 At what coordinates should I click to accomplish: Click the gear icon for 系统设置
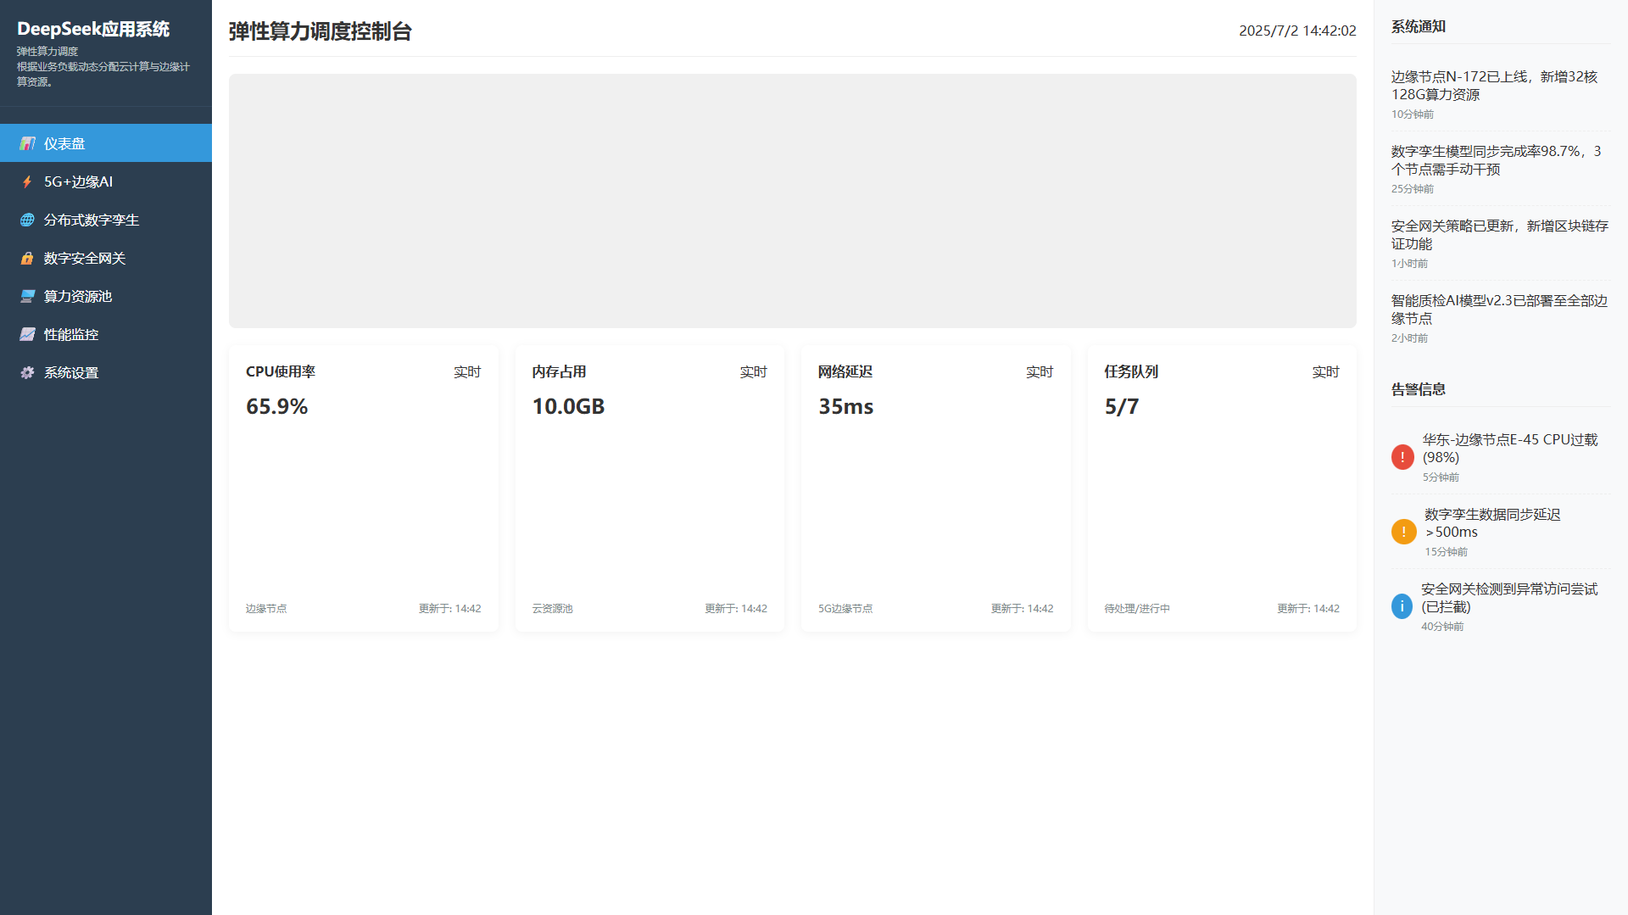(27, 372)
